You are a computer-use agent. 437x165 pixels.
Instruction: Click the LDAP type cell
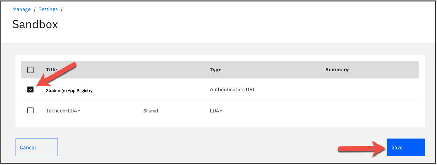pyautogui.click(x=216, y=110)
